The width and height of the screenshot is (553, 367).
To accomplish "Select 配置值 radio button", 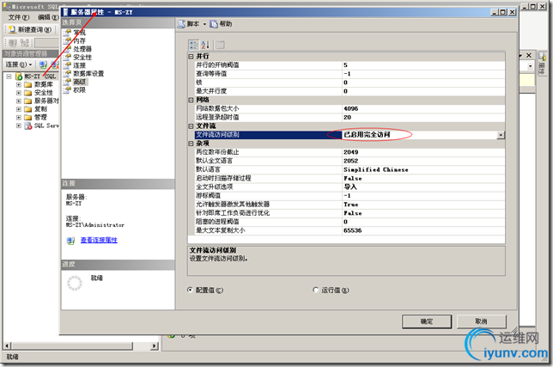I will click(x=190, y=290).
